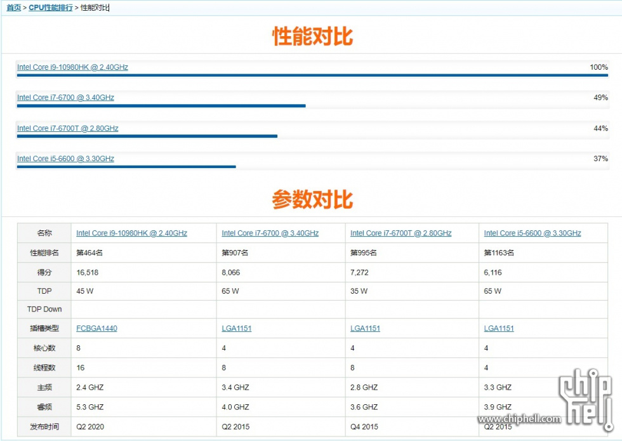
Task: Select the 3.6 GHZ turbo frequency value
Action: [x=364, y=407]
